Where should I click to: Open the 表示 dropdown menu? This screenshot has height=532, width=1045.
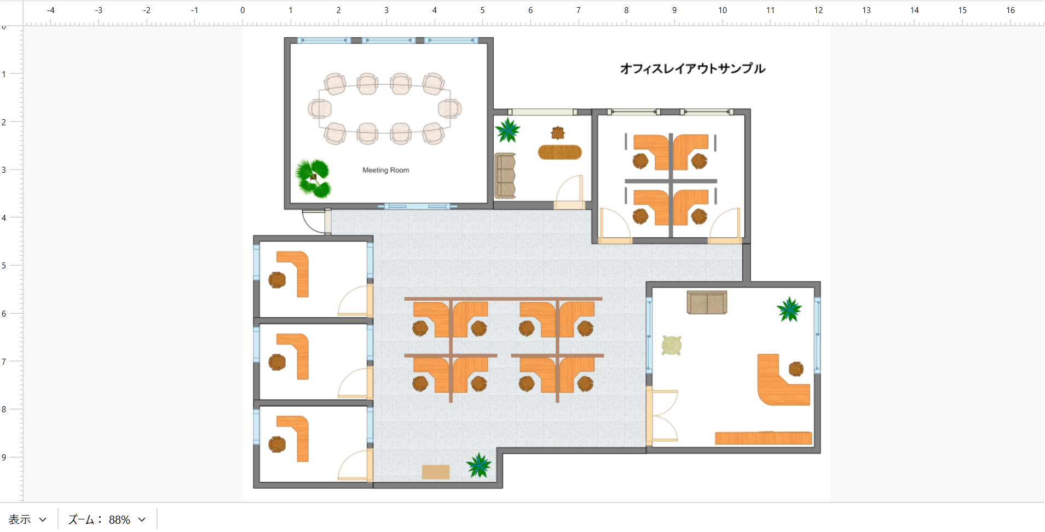coord(27,519)
